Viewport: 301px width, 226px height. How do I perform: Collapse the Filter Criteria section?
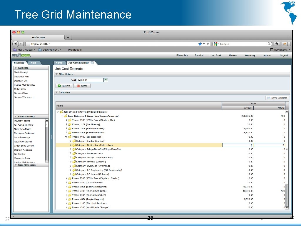click(x=57, y=74)
